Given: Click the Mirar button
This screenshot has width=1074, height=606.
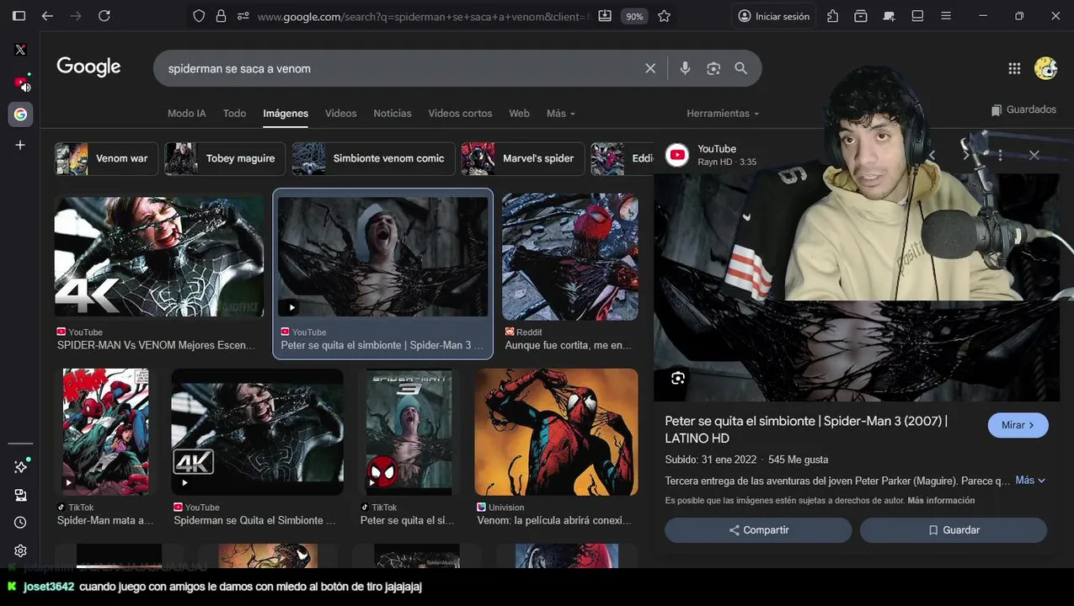Looking at the screenshot, I should [1018, 425].
